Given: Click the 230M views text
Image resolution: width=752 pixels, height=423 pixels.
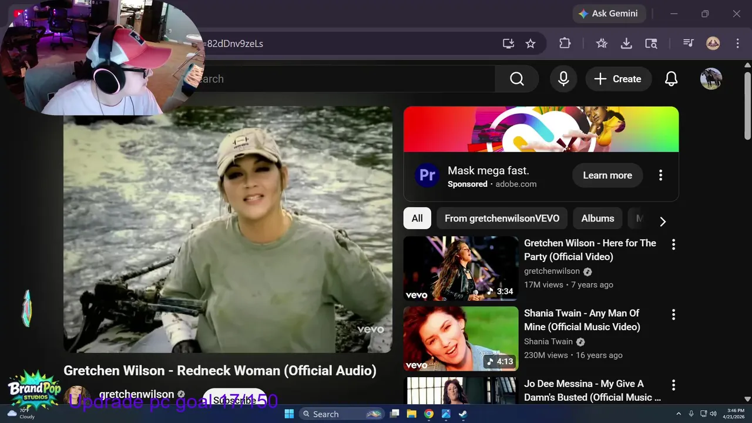Looking at the screenshot, I should click(x=546, y=355).
